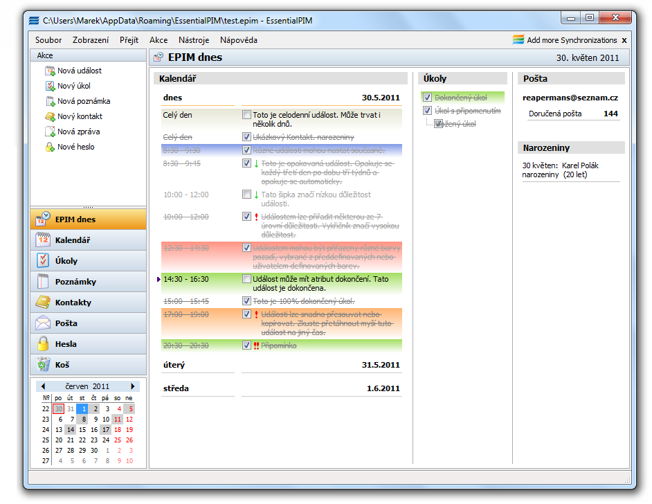Click the Úkoly sidebar icon
Image resolution: width=652 pixels, height=504 pixels.
[43, 260]
